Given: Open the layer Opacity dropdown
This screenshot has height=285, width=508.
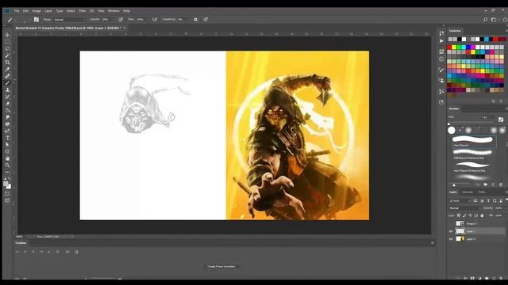Looking at the screenshot, I should pos(506,208).
